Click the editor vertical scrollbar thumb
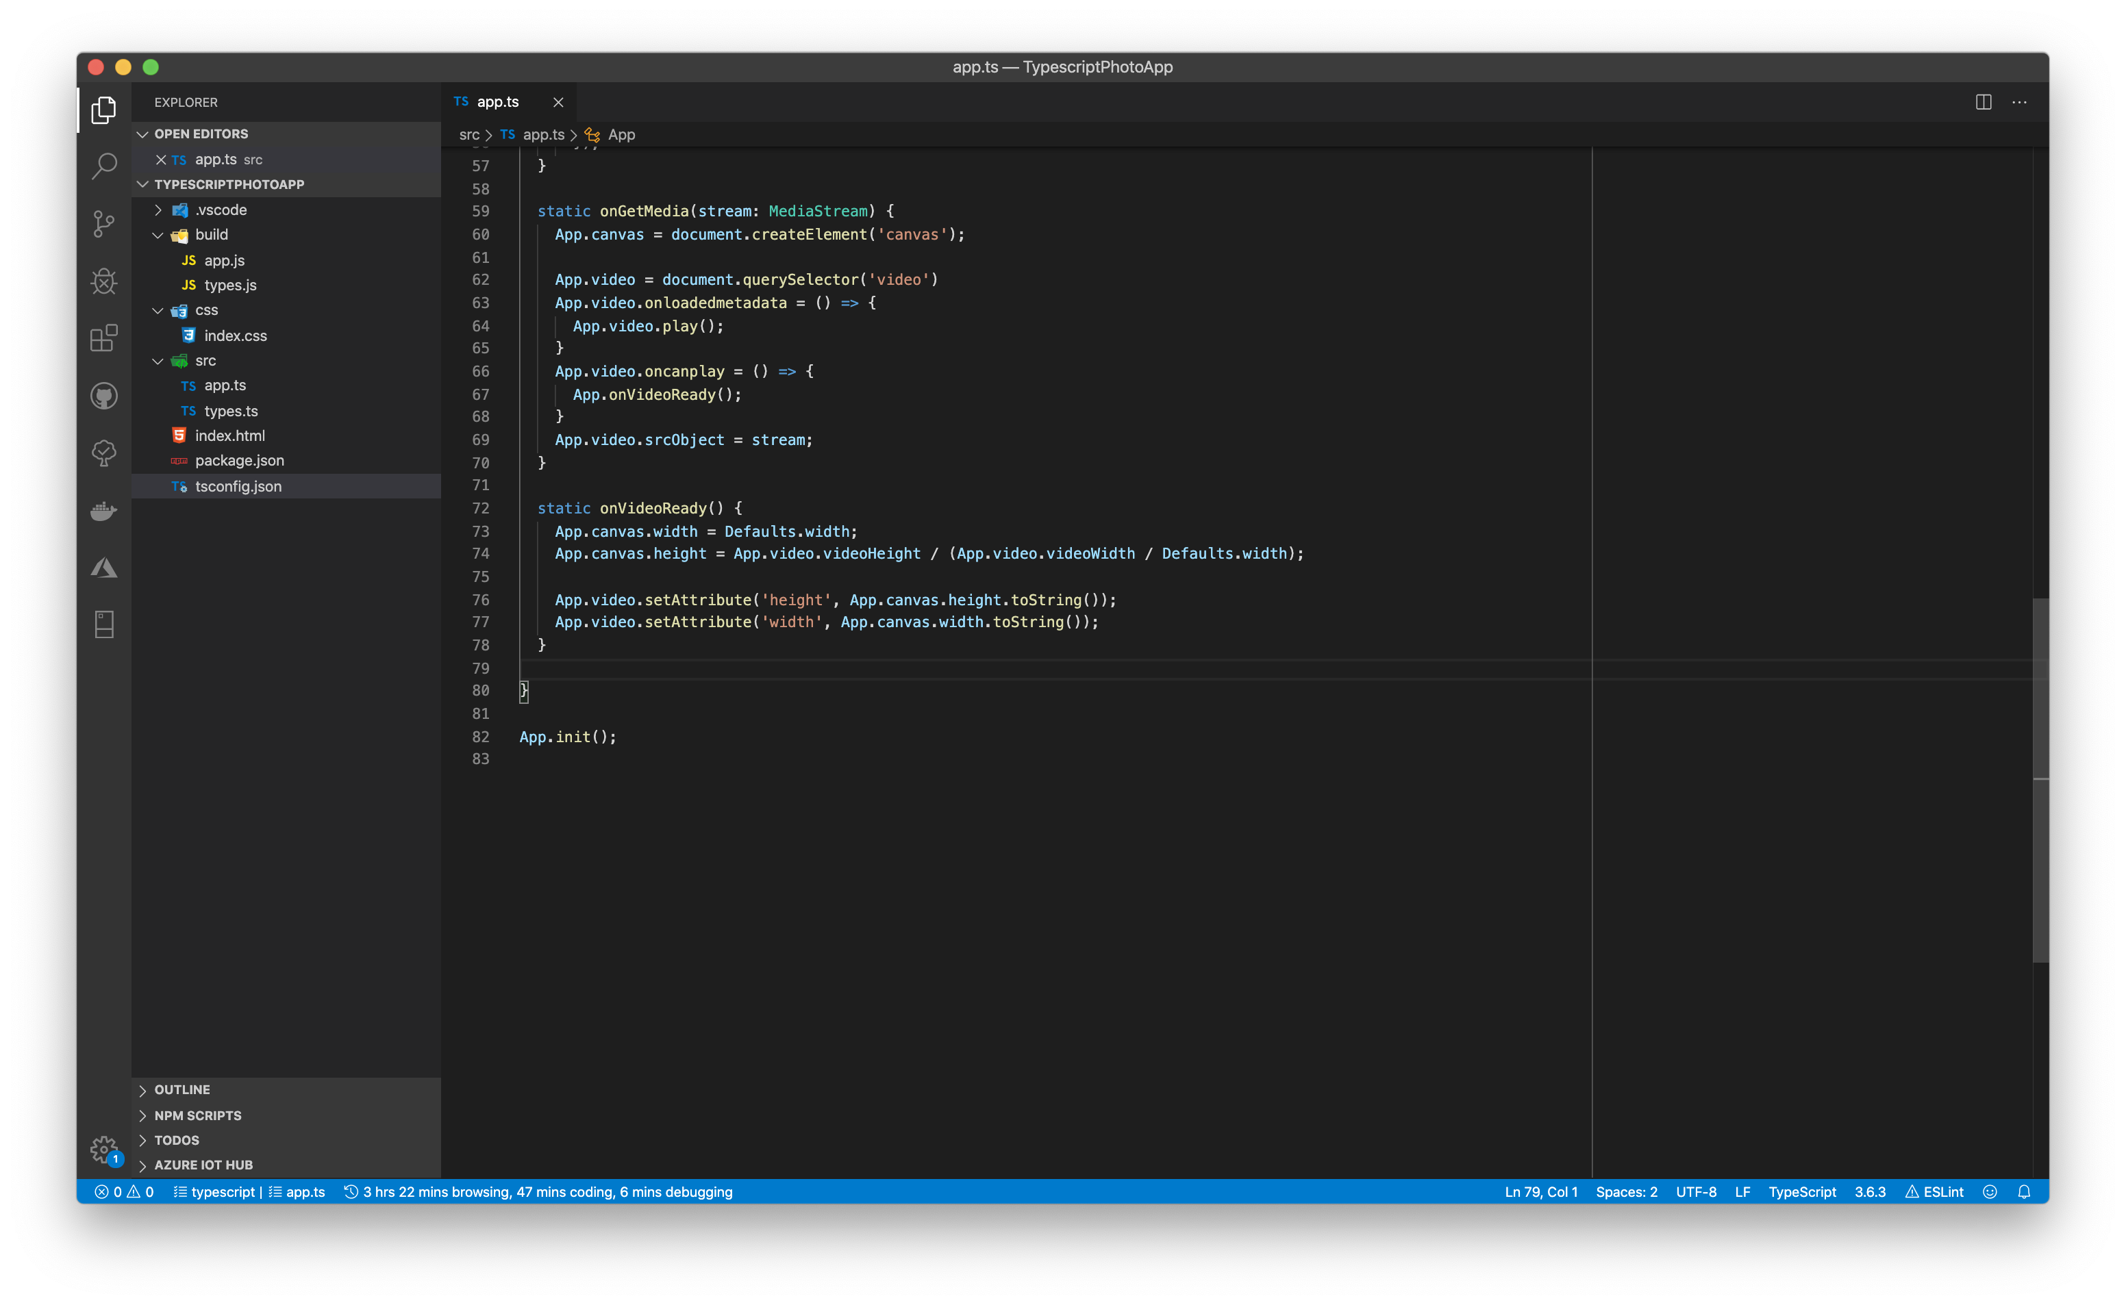The image size is (2126, 1305). [x=2040, y=781]
